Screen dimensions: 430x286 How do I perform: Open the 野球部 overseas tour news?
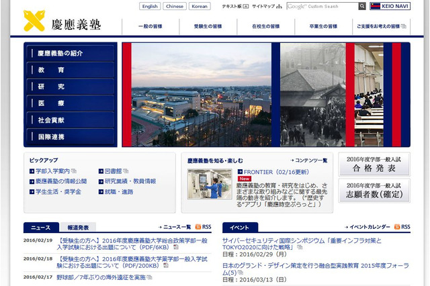coord(101,277)
